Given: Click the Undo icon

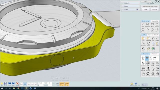Looking at the screenshot, I should [9, 84].
